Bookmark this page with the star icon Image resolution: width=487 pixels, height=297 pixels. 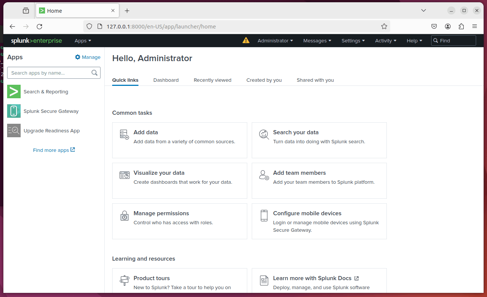tap(384, 27)
